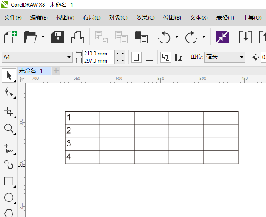
Task: Click the purple search content icon
Action: (222, 37)
